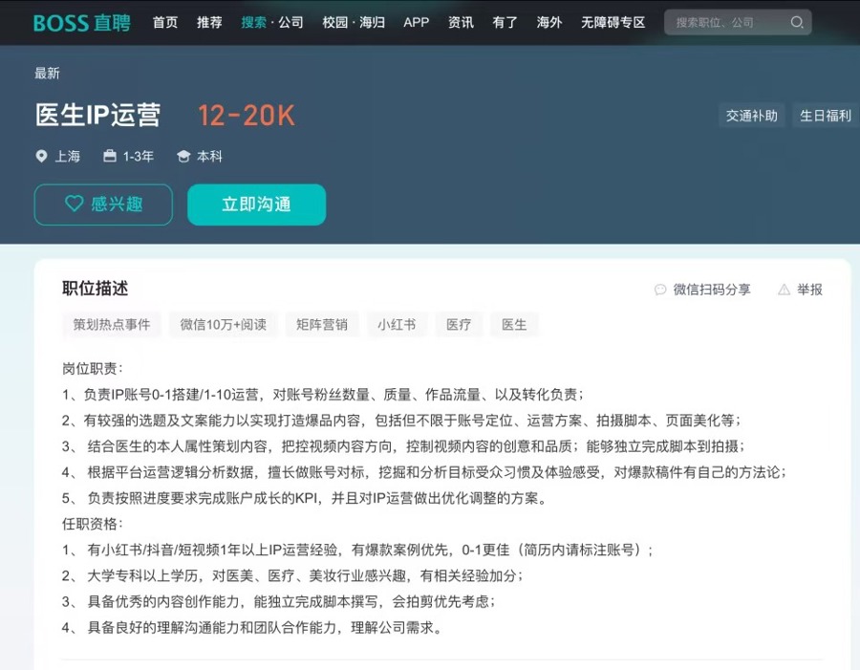This screenshot has width=860, height=670.
Task: Click the 交通补助 benefit tag
Action: 751,116
